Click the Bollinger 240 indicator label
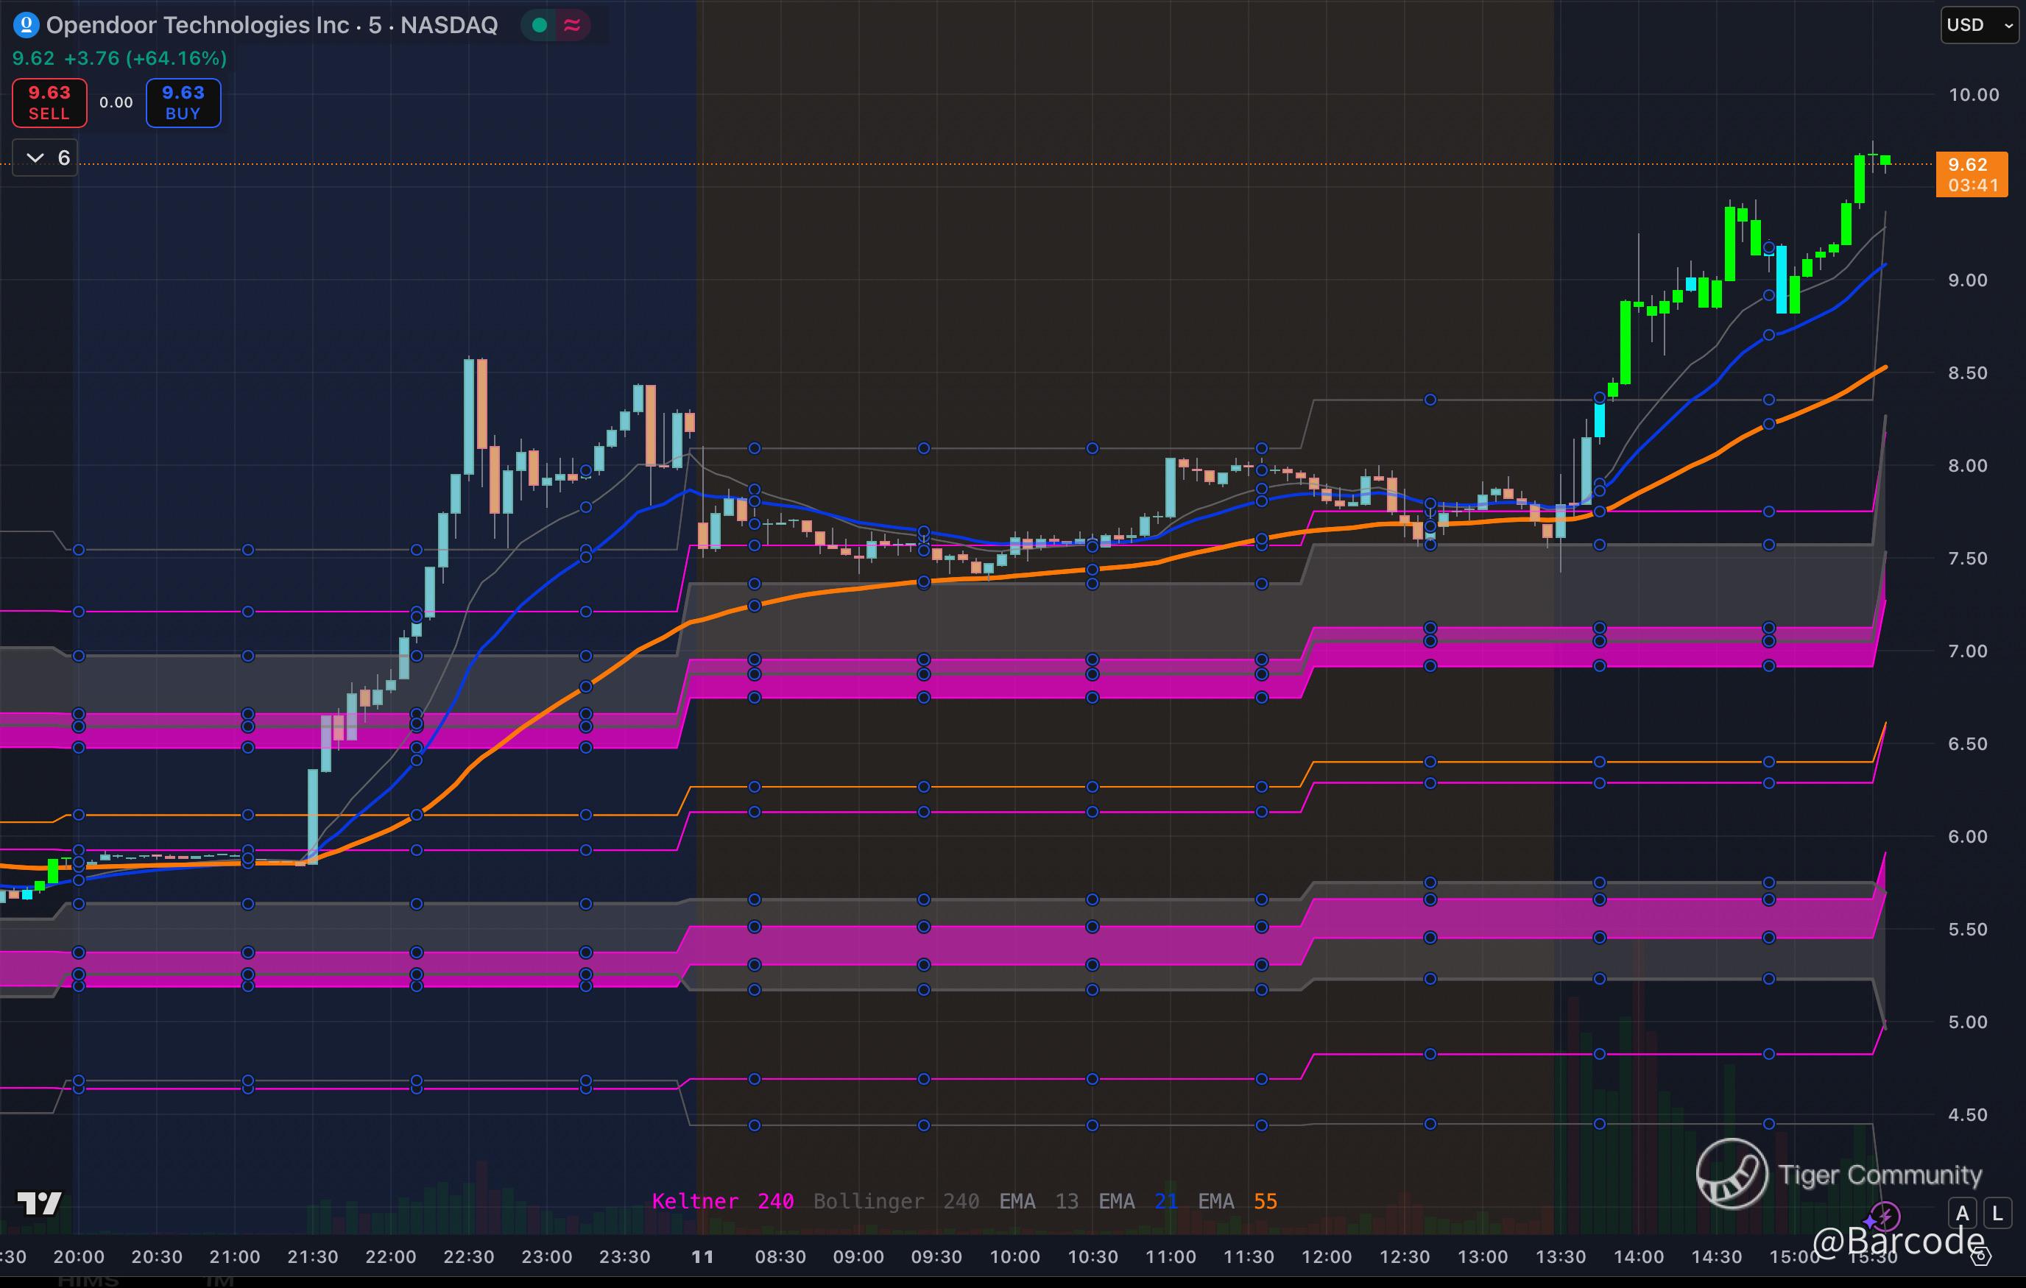2026x1288 pixels. click(895, 1201)
